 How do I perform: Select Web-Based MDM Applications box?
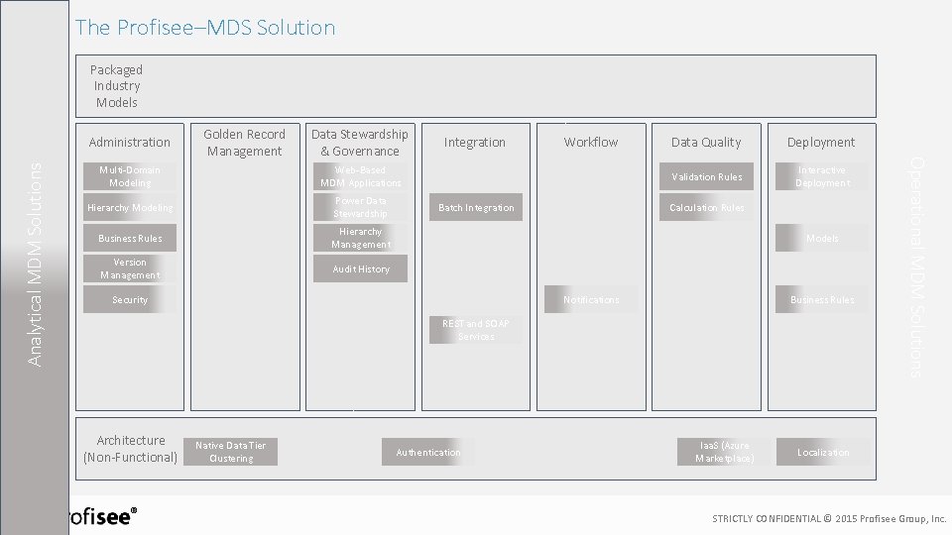[x=361, y=176]
